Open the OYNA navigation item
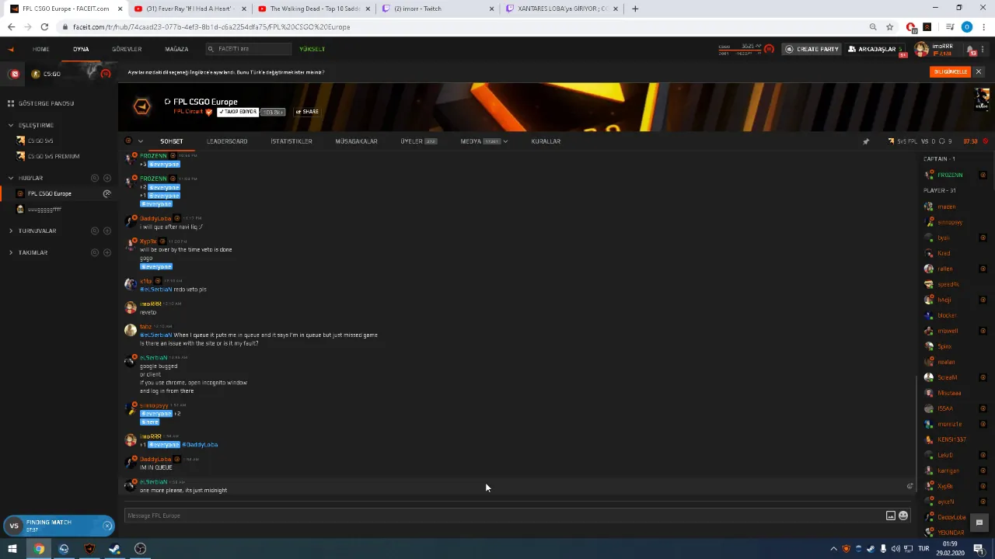This screenshot has width=995, height=559. tap(81, 49)
